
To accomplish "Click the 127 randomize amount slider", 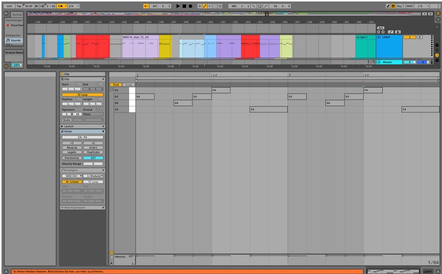I will point(93,158).
